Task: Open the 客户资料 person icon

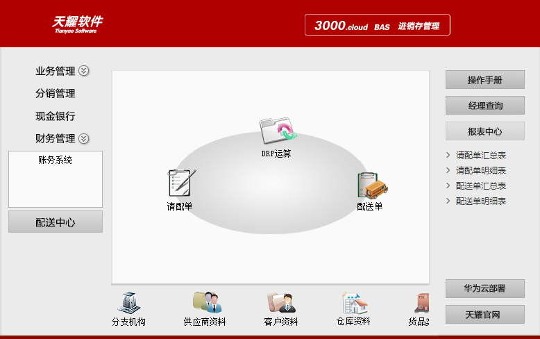Action: pyautogui.click(x=281, y=302)
